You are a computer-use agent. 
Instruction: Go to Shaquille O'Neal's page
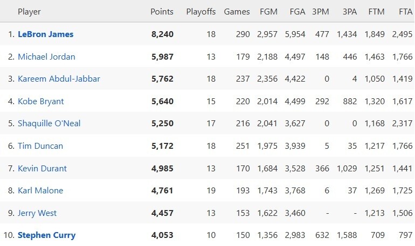click(49, 124)
